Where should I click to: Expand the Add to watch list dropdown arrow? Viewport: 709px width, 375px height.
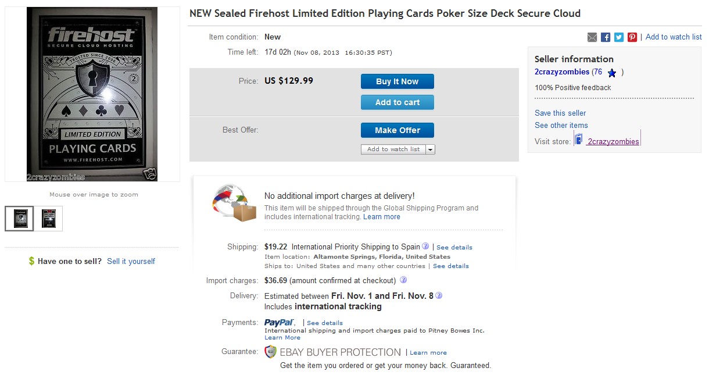(x=430, y=149)
